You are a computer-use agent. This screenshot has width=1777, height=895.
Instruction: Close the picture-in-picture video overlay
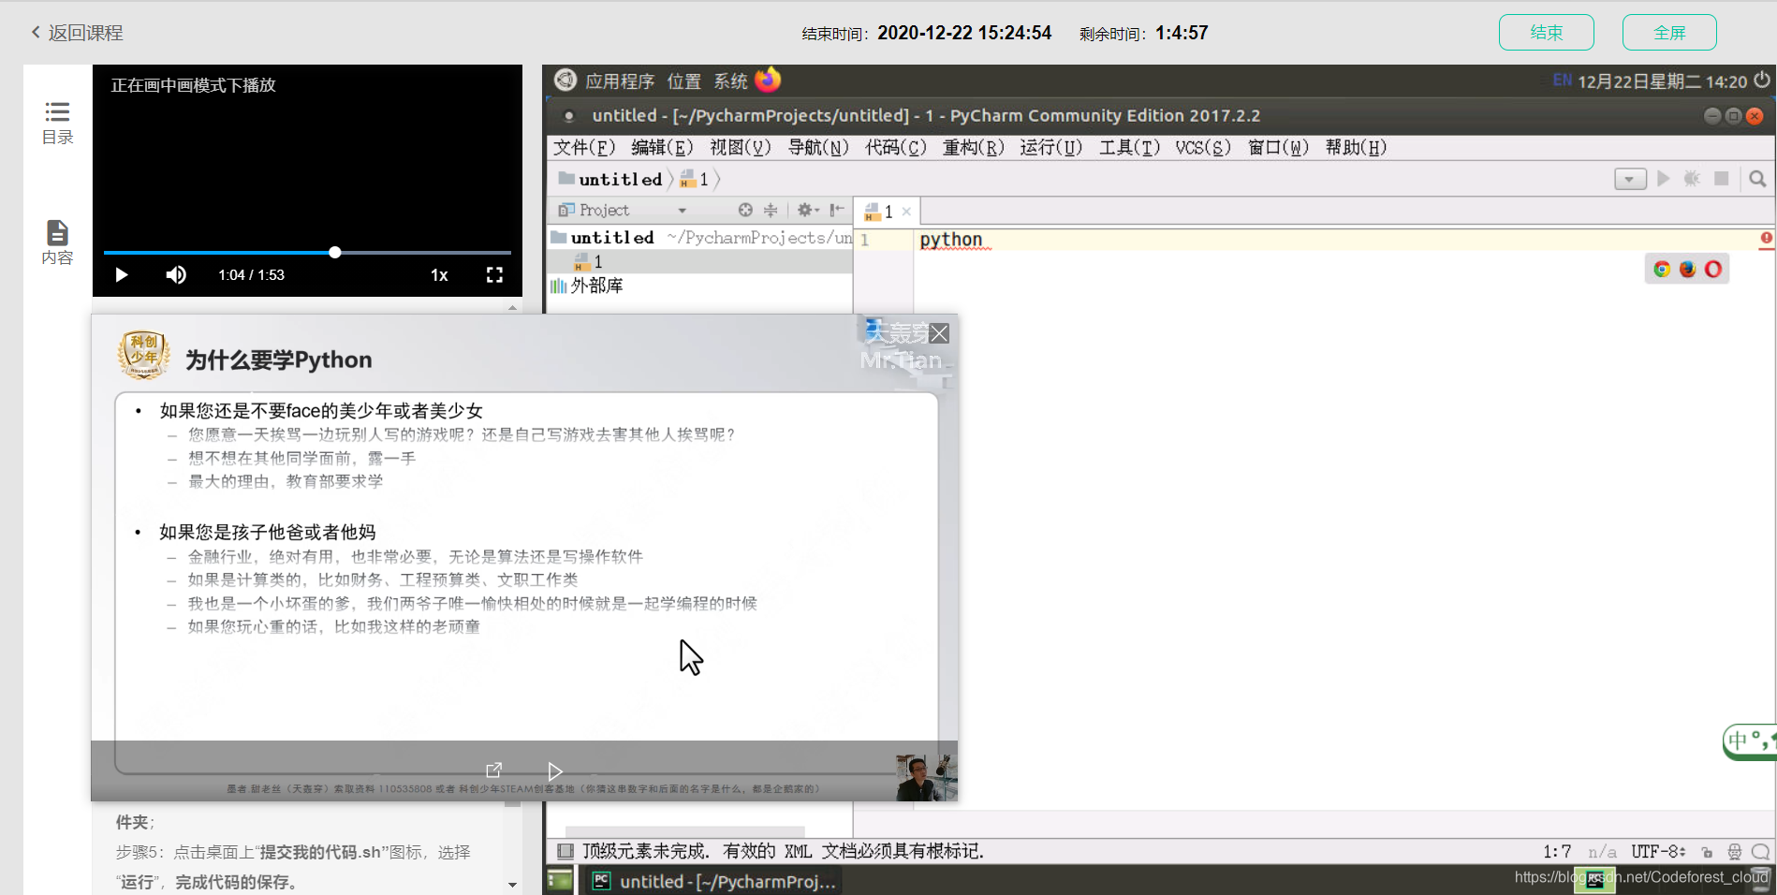tap(939, 333)
